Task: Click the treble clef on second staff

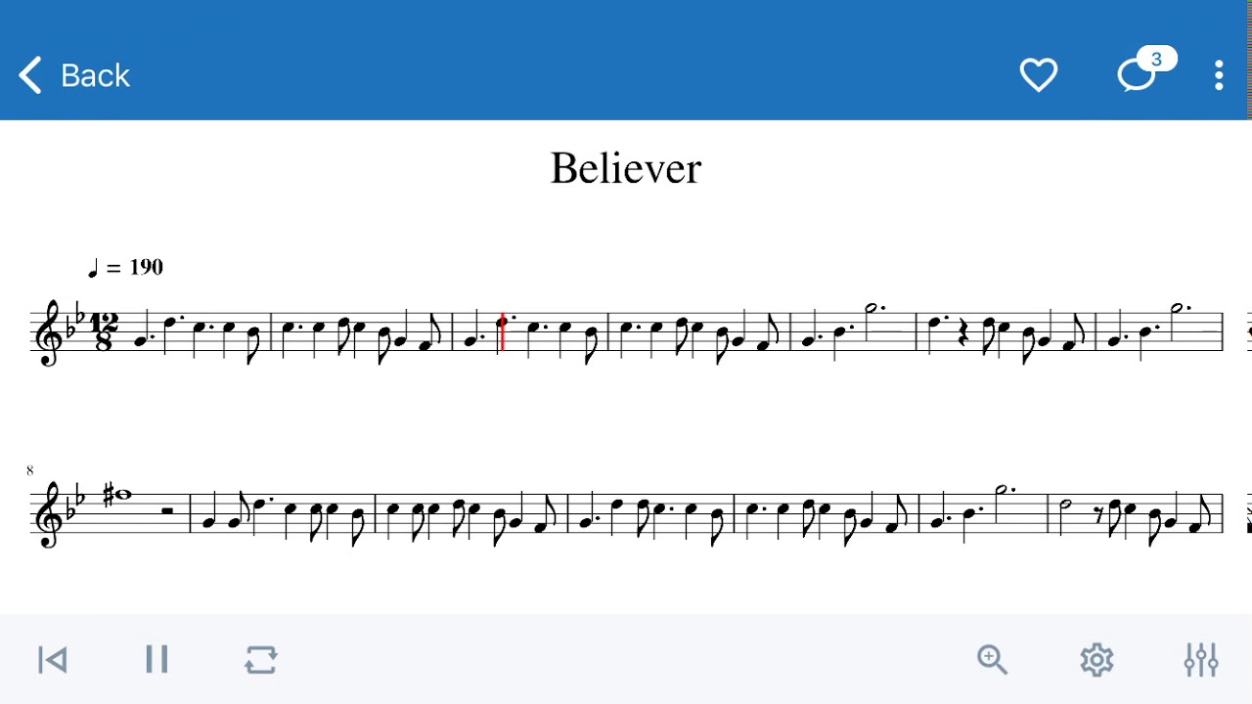Action: tap(49, 513)
